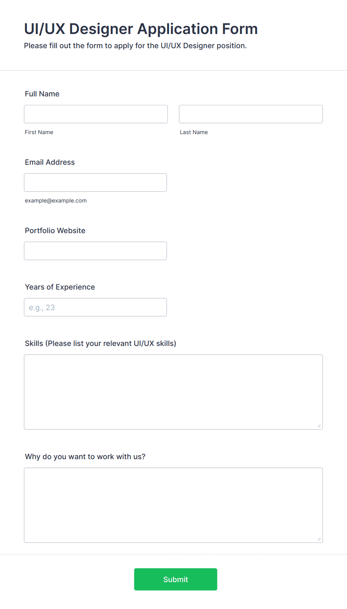Click the Skills field label text

[101, 343]
